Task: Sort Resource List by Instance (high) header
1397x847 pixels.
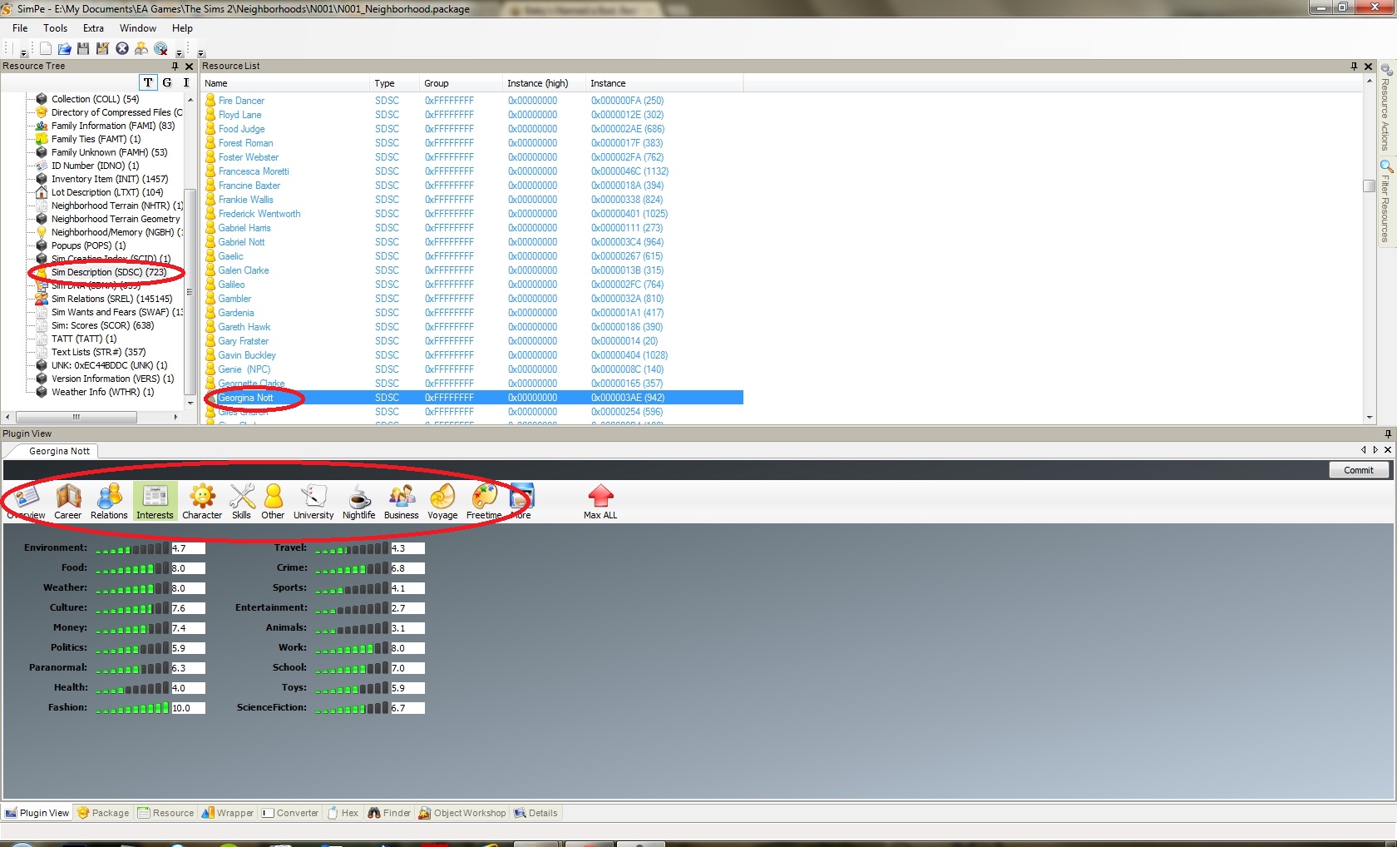Action: point(544,83)
